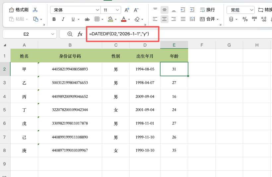Image resolution: width=272 pixels, height=177 pixels.
Task: Click the age cell showing 35
Action: click(x=174, y=150)
